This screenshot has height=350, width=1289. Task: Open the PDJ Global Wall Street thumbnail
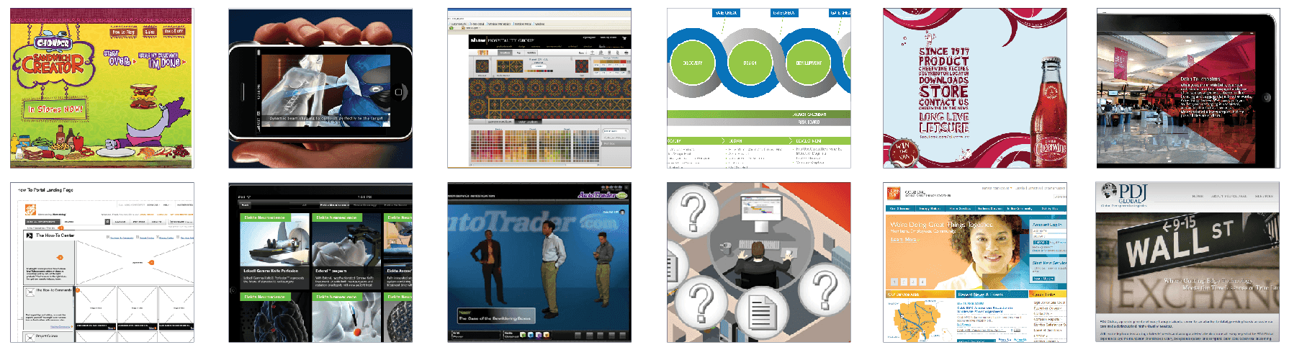tap(1188, 263)
